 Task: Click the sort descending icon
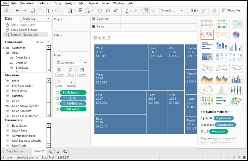[x=116, y=11]
